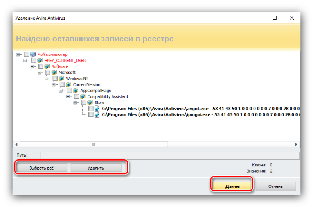Viewport: 313px width, 207px height.
Task: Click the folder icon beside AppCompatFlags
Action: pos(76,91)
